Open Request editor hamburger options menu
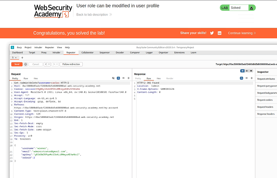 (x=129, y=78)
